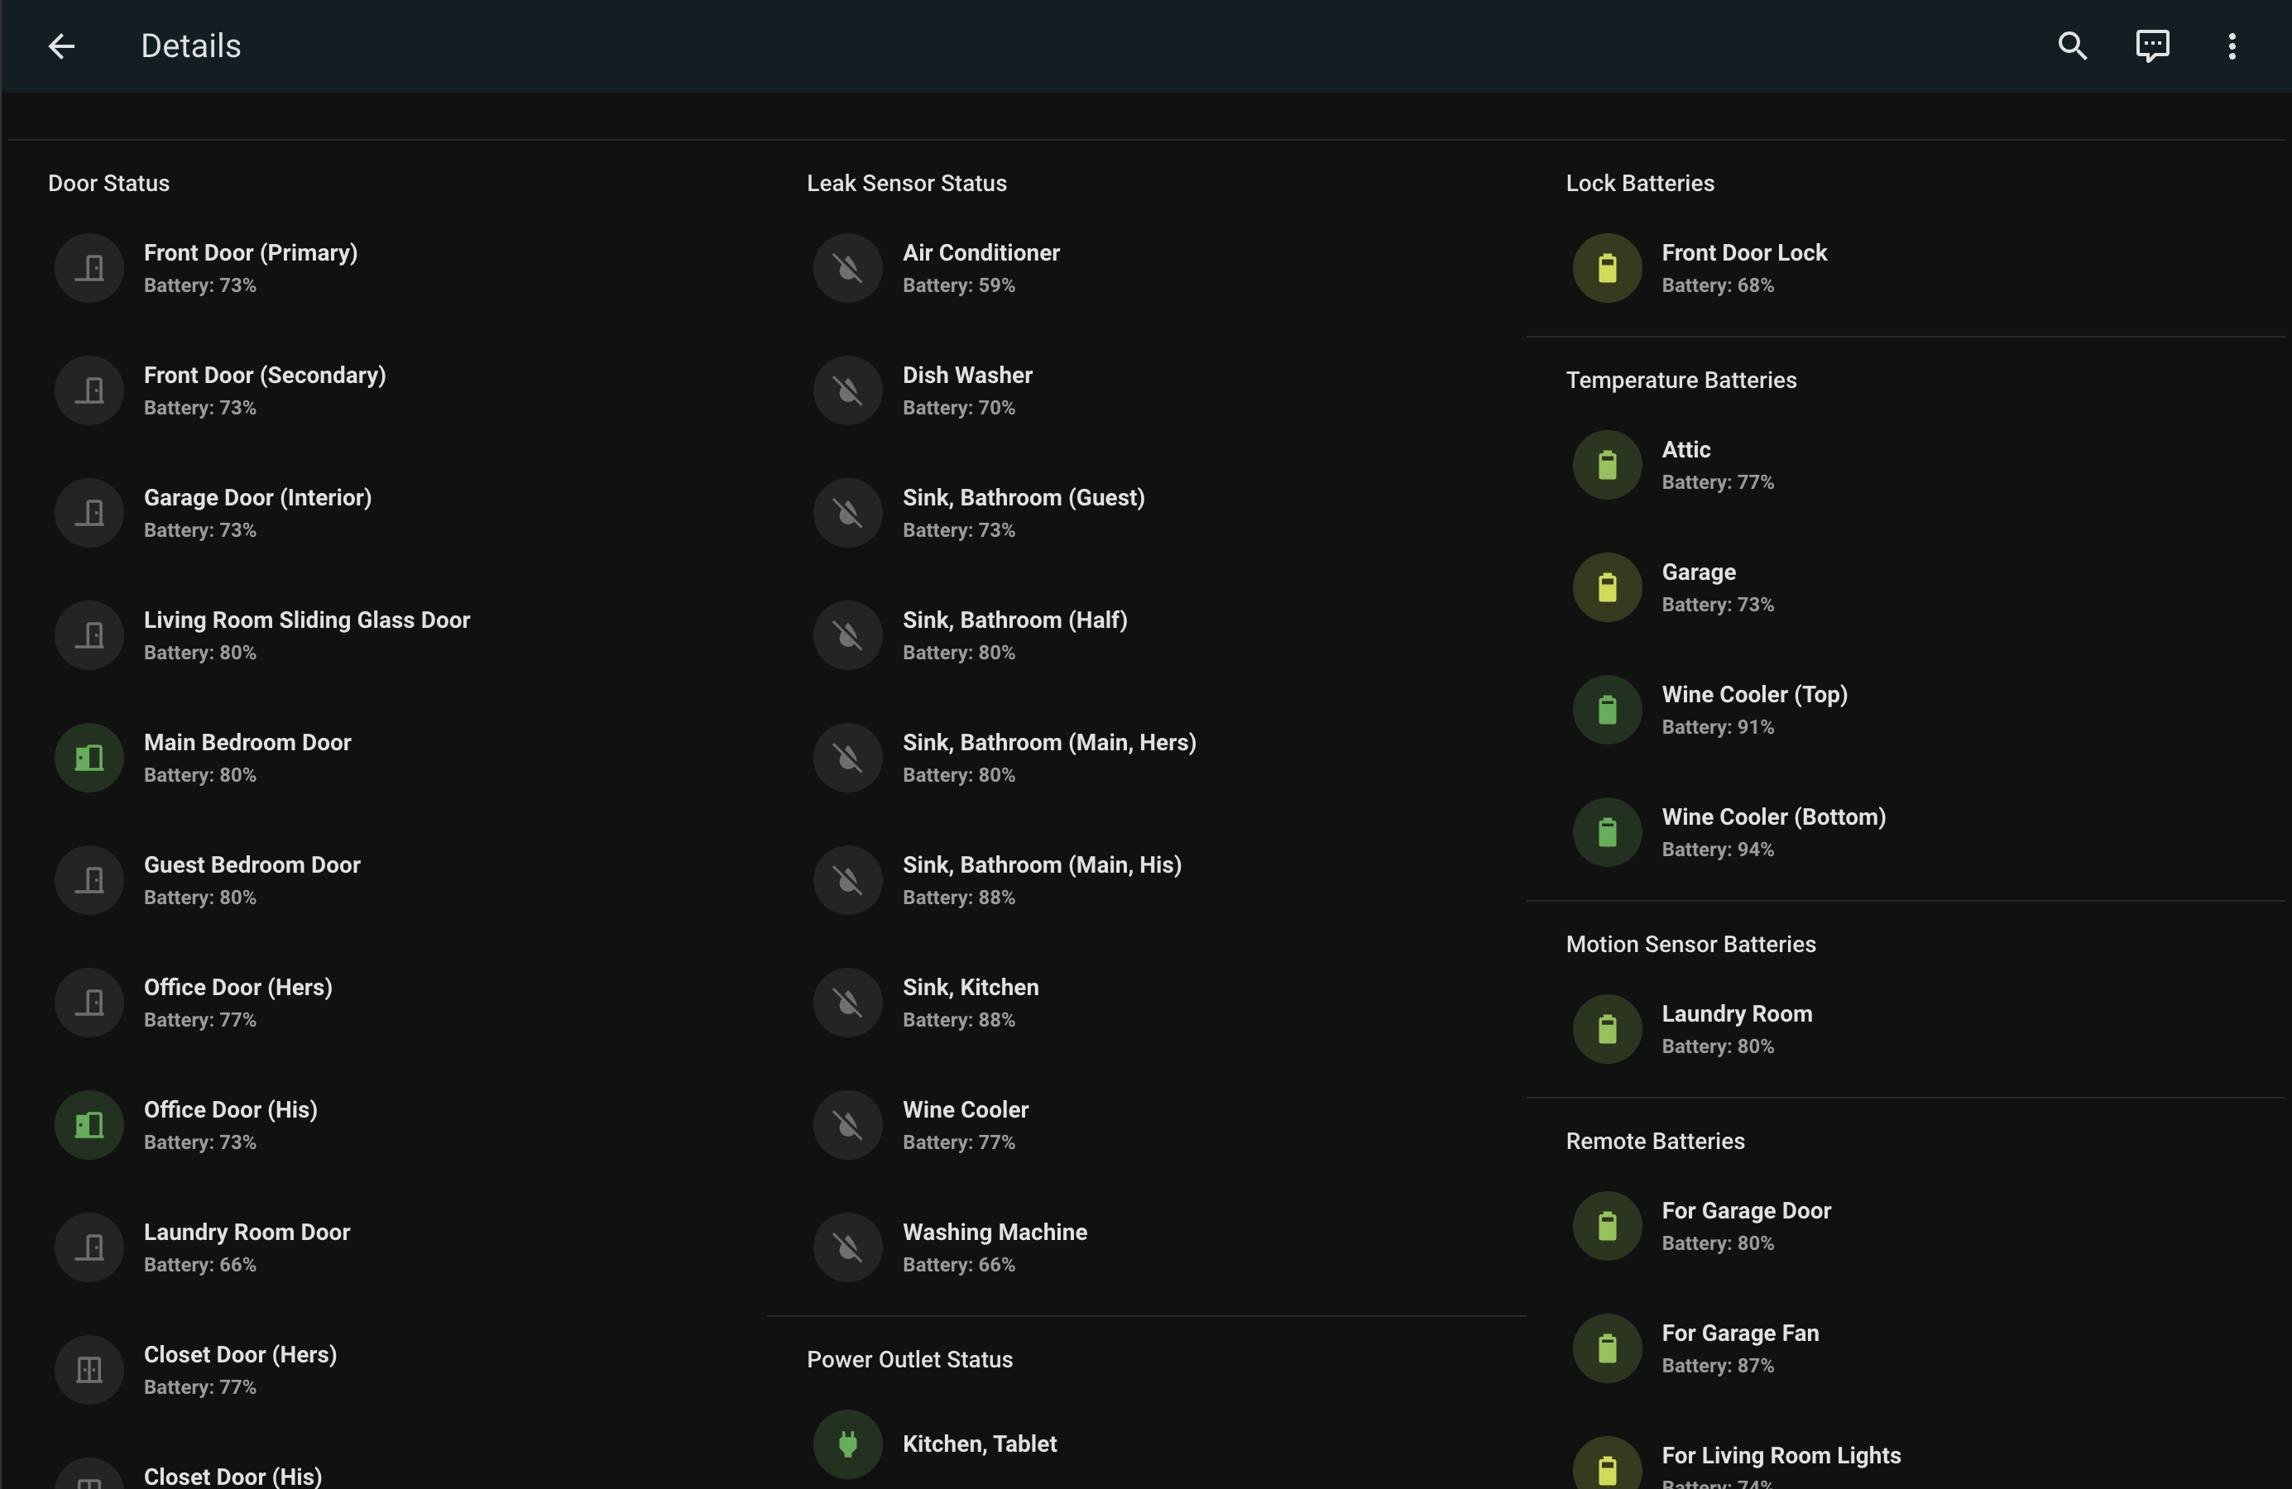Image resolution: width=2292 pixels, height=1489 pixels.
Task: Toggle the Kitchen, Tablet outlet plug icon
Action: click(x=847, y=1444)
